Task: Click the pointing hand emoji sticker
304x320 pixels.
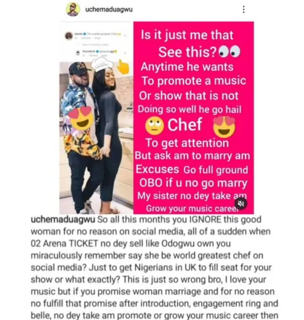Action: (123, 66)
